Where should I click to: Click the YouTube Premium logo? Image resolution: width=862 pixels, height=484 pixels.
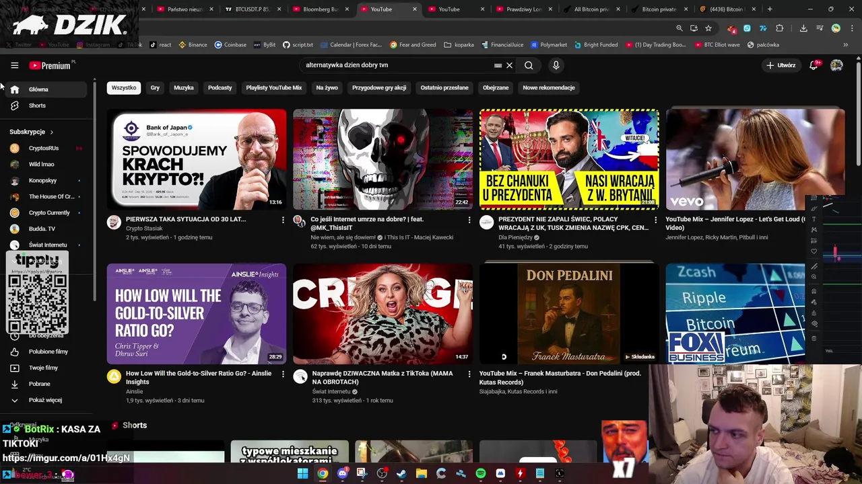pyautogui.click(x=51, y=65)
